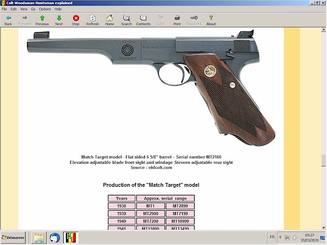Open the Help menu
Screen dimensions: 327x245
tap(58, 9)
